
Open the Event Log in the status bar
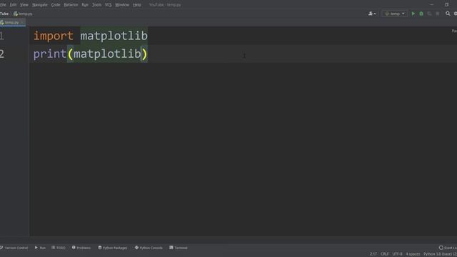pos(448,248)
